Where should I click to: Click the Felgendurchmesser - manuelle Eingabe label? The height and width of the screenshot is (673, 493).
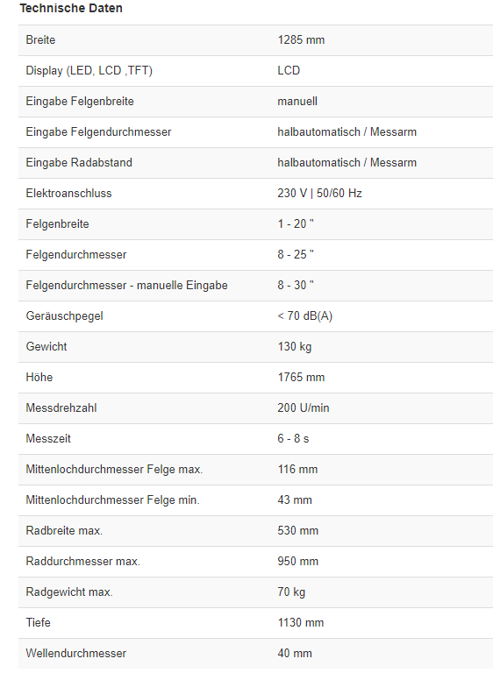(x=126, y=285)
